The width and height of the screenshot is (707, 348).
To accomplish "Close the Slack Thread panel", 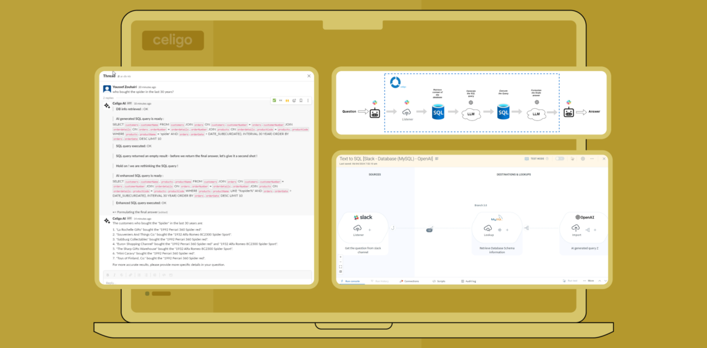I will tap(309, 76).
